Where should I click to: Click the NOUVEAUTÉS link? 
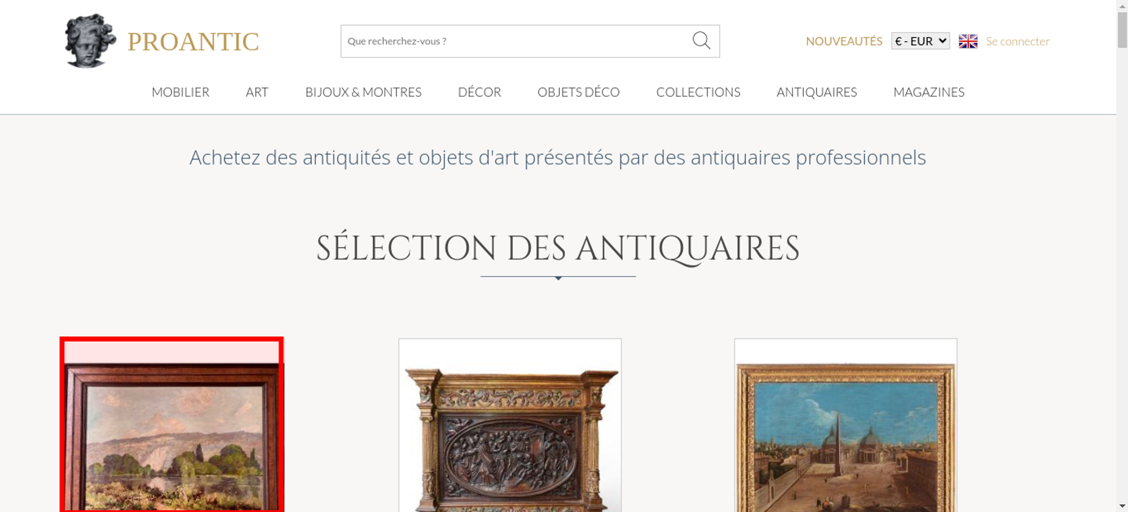point(844,41)
